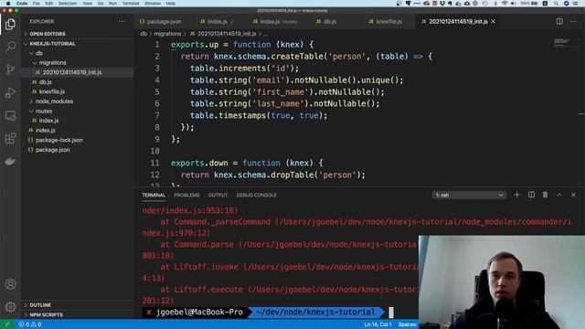Close the terminal panel

coord(573,195)
